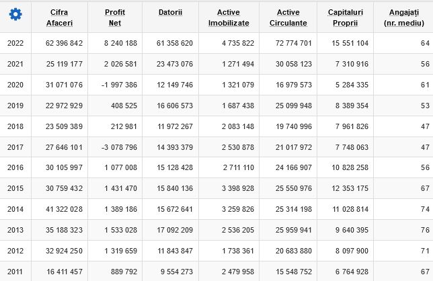Screen dimensions: 433x281
Task: Click the Angajați (nr. mediu) header
Action: (x=404, y=17)
